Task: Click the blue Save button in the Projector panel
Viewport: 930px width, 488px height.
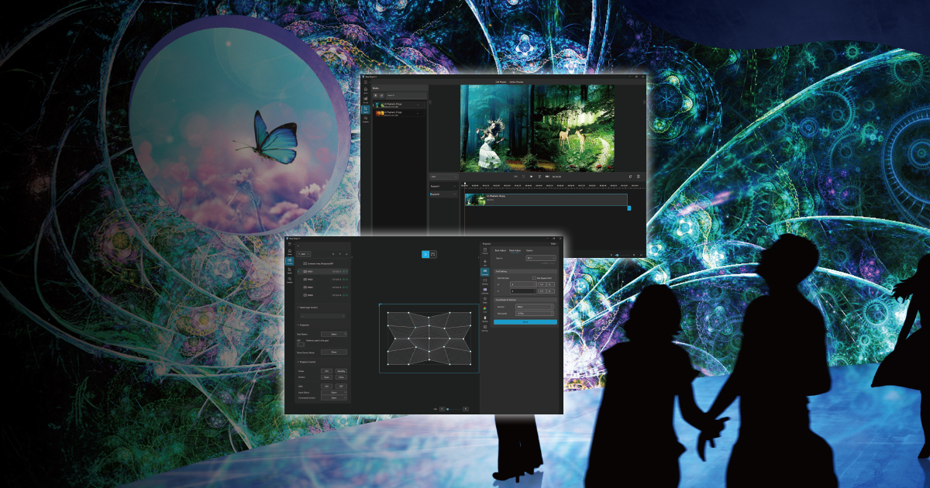Action: tap(525, 321)
